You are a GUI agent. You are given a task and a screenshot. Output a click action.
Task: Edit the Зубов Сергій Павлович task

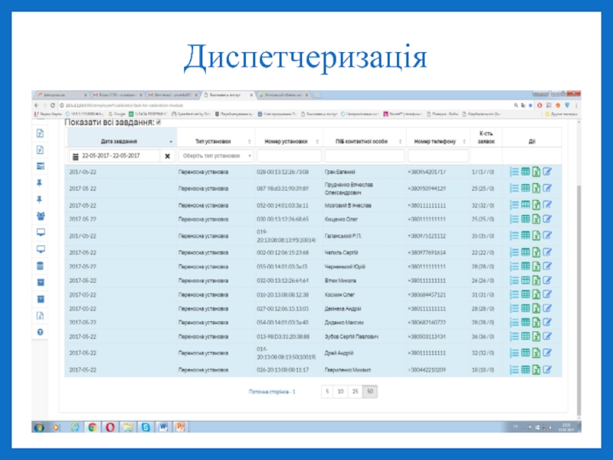pos(547,336)
